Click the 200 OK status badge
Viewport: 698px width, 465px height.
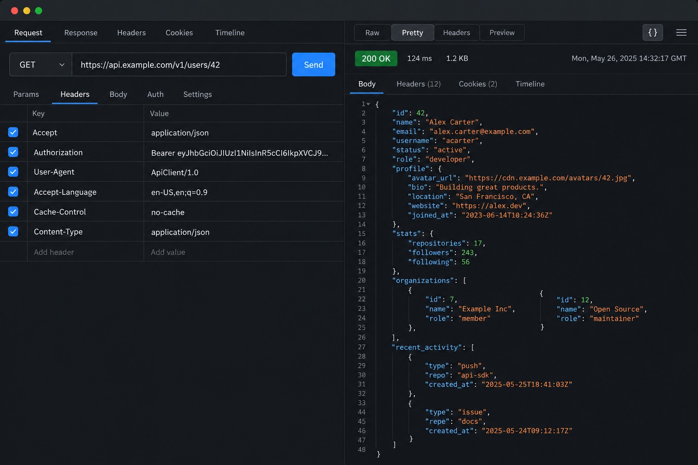tap(376, 59)
